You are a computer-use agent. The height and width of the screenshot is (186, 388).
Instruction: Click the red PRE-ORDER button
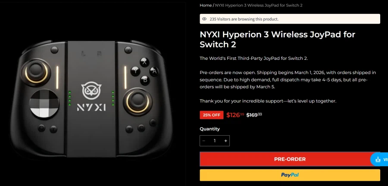[290, 159]
